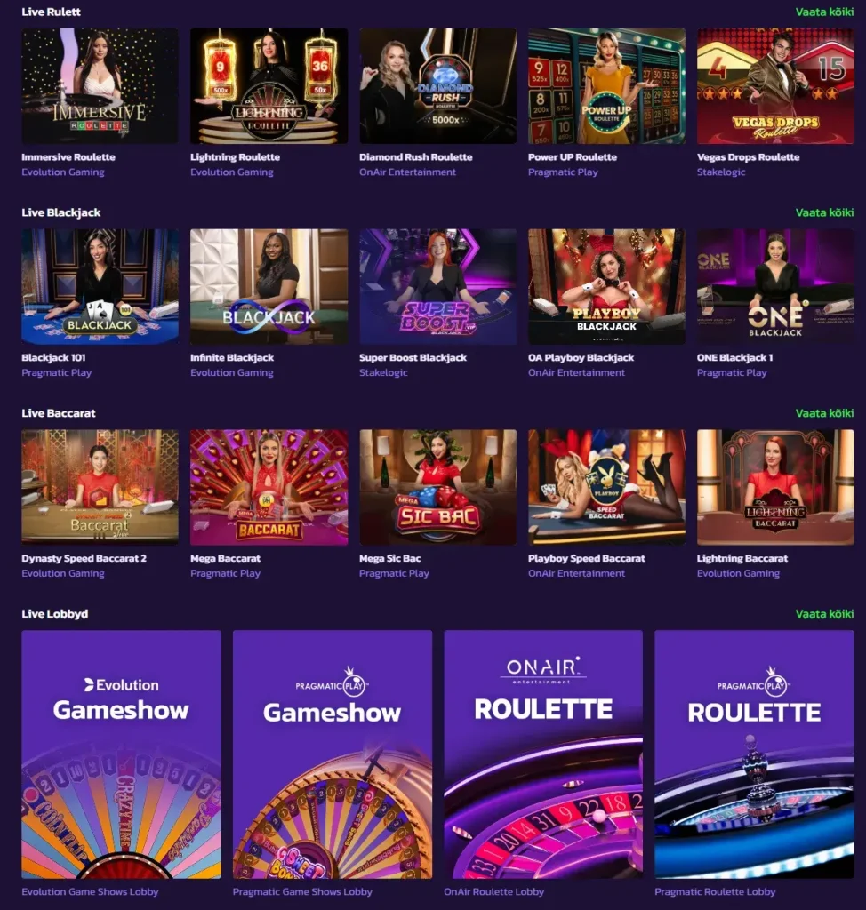
Task: Select the Mega Sic Bac game tile
Action: coord(438,487)
